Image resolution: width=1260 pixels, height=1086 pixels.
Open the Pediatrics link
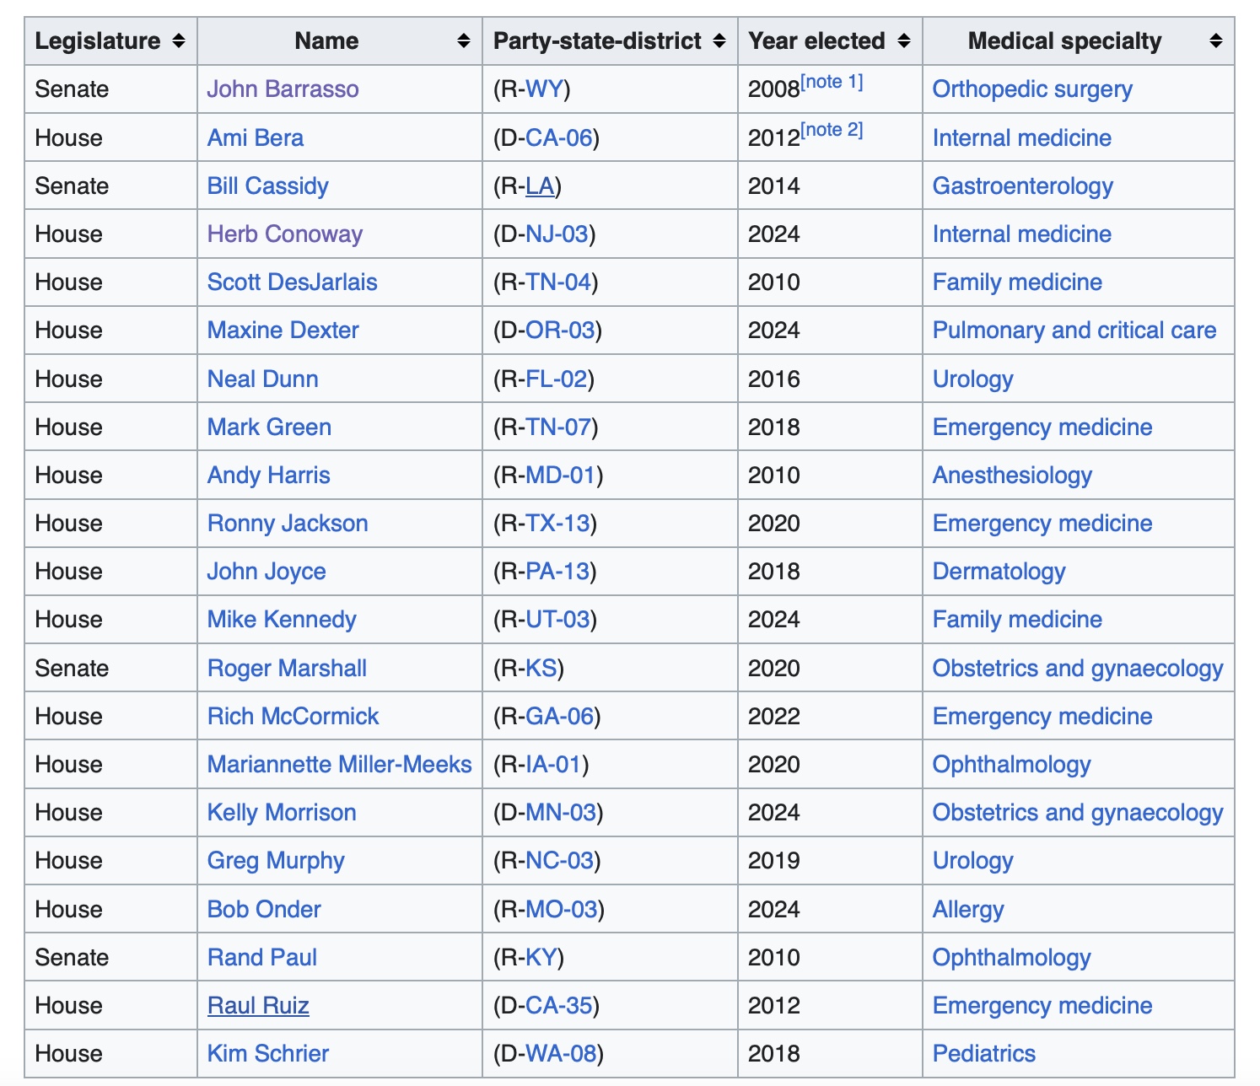coord(983,1054)
